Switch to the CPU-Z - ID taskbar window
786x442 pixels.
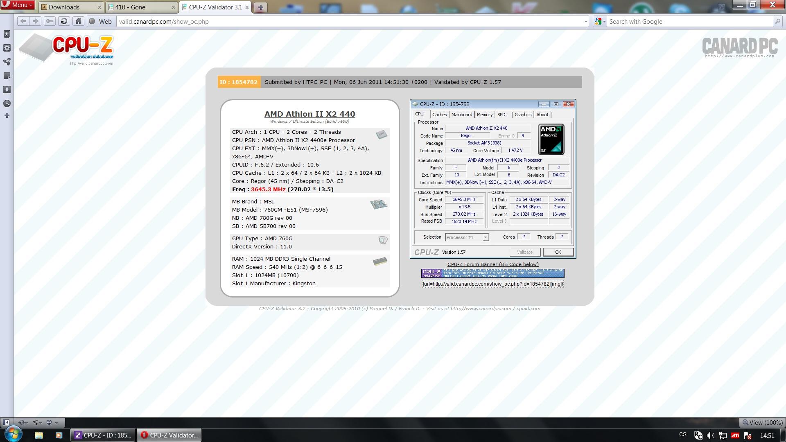103,435
